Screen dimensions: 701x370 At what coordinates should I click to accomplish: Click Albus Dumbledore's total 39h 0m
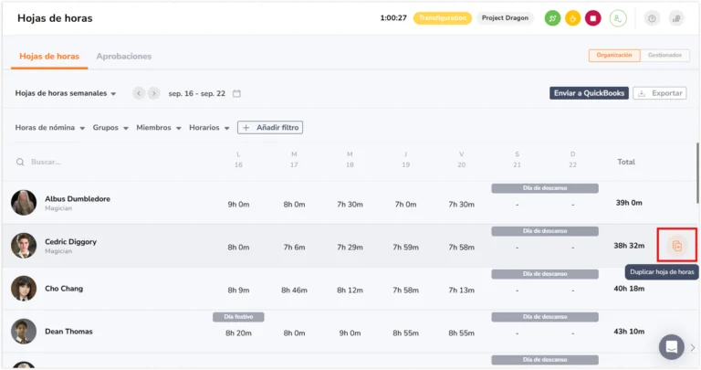629,203
